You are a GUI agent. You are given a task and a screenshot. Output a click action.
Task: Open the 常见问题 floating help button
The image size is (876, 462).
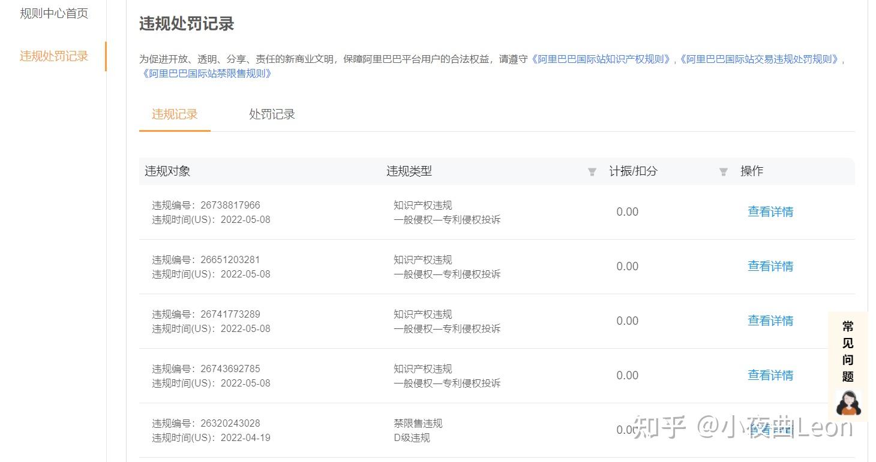[x=847, y=351]
